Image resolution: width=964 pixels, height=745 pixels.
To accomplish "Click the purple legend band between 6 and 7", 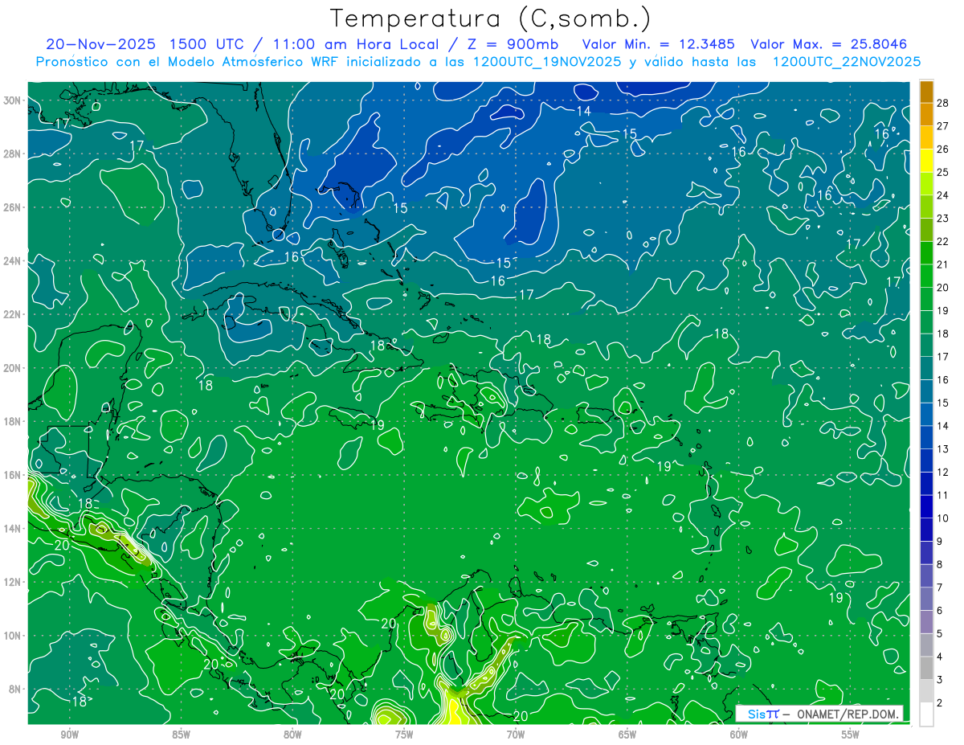I will [x=926, y=599].
